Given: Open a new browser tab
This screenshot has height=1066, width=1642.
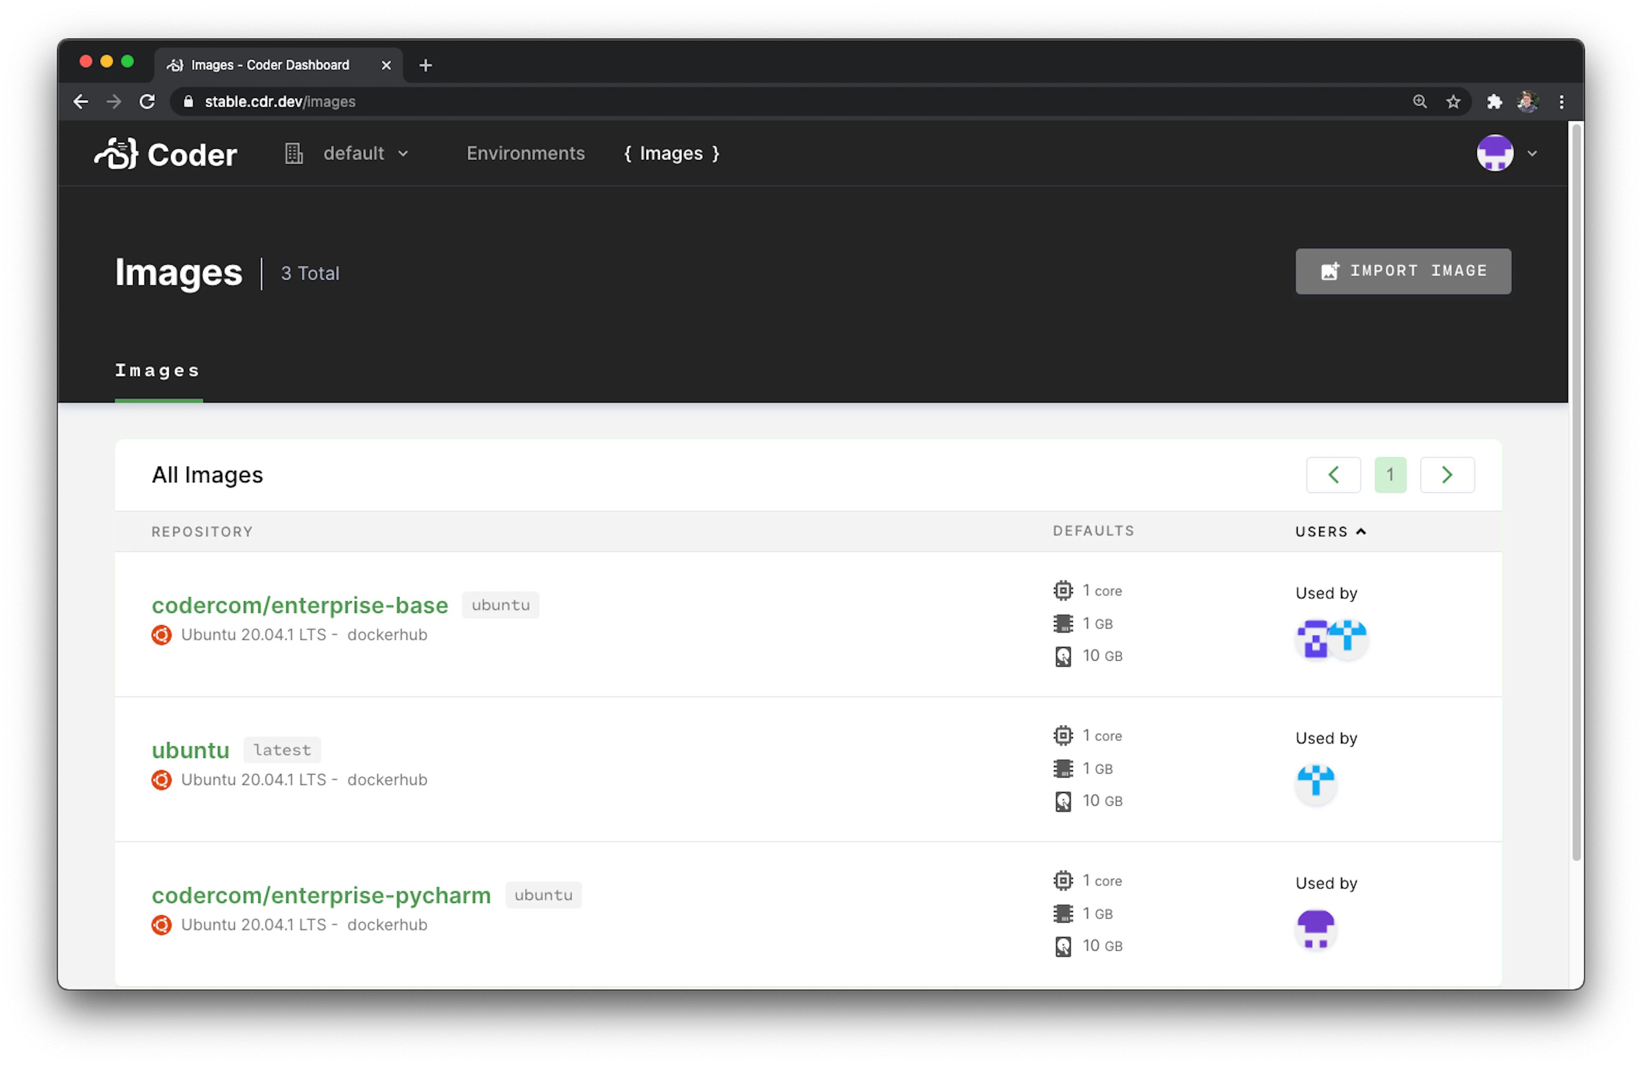Looking at the screenshot, I should point(425,65).
